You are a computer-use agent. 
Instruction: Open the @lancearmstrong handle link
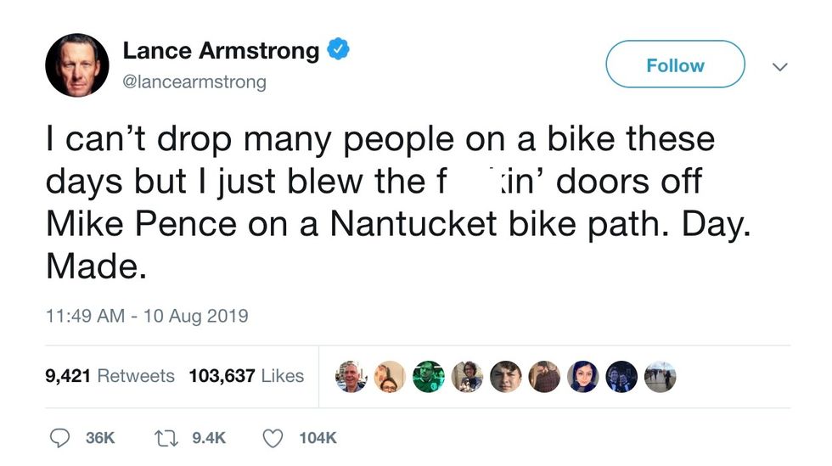194,81
